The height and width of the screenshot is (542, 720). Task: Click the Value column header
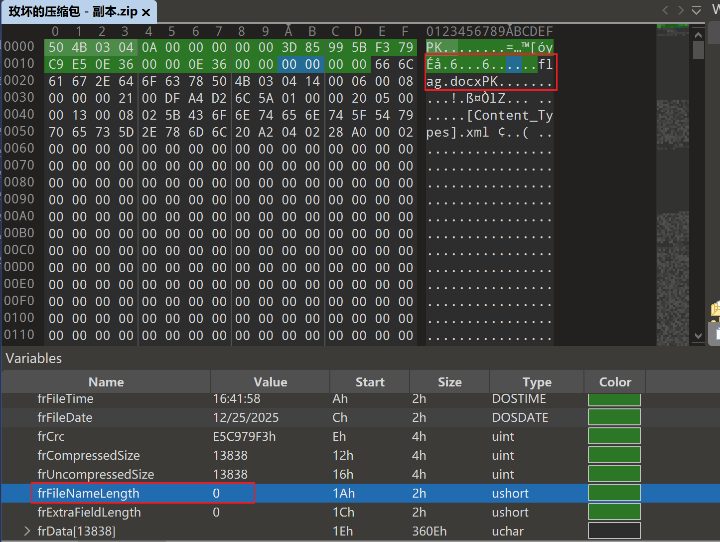pos(270,382)
